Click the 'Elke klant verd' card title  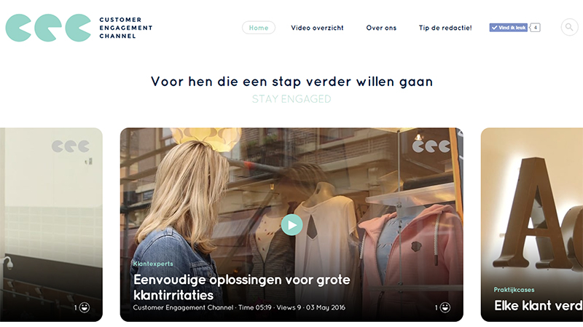click(539, 305)
